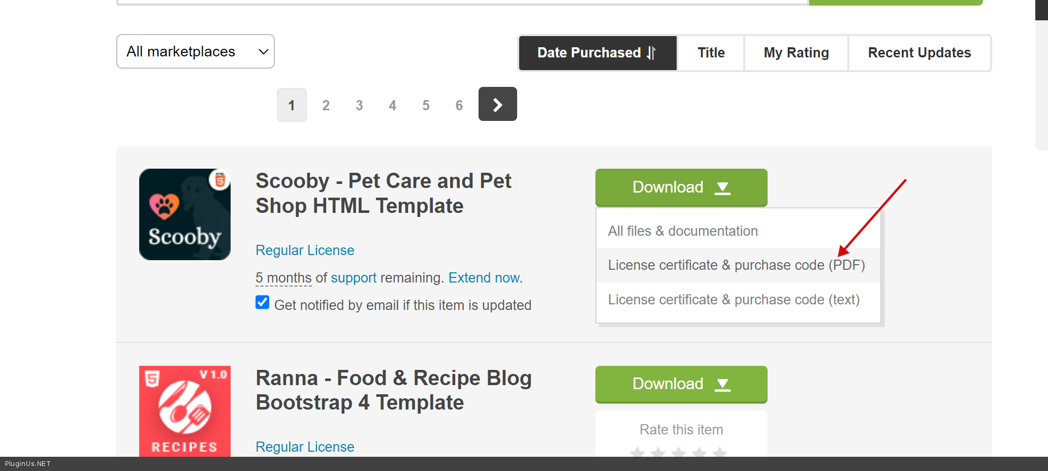Click sort direction arrows on Date Purchased
The width and height of the screenshot is (1048, 471).
pyautogui.click(x=651, y=53)
